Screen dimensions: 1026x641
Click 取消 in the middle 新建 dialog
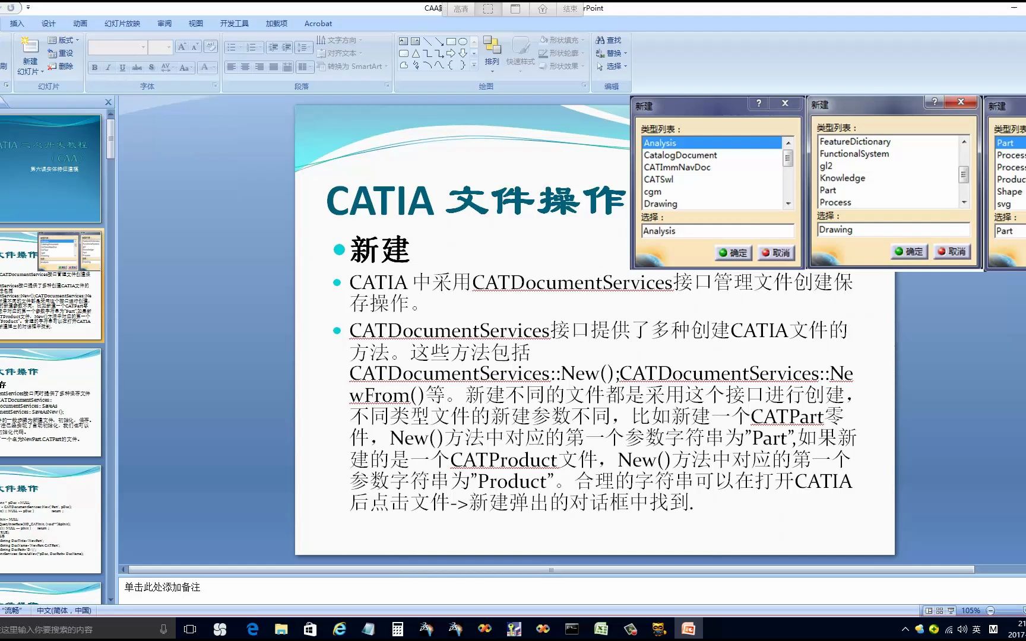(952, 251)
